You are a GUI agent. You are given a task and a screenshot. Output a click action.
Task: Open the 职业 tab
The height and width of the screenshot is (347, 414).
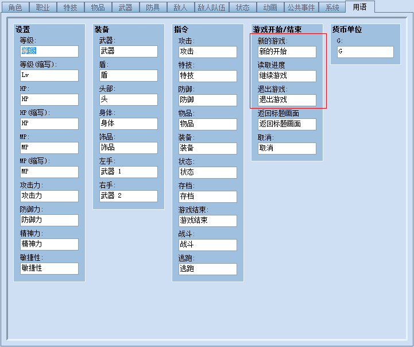(42, 7)
